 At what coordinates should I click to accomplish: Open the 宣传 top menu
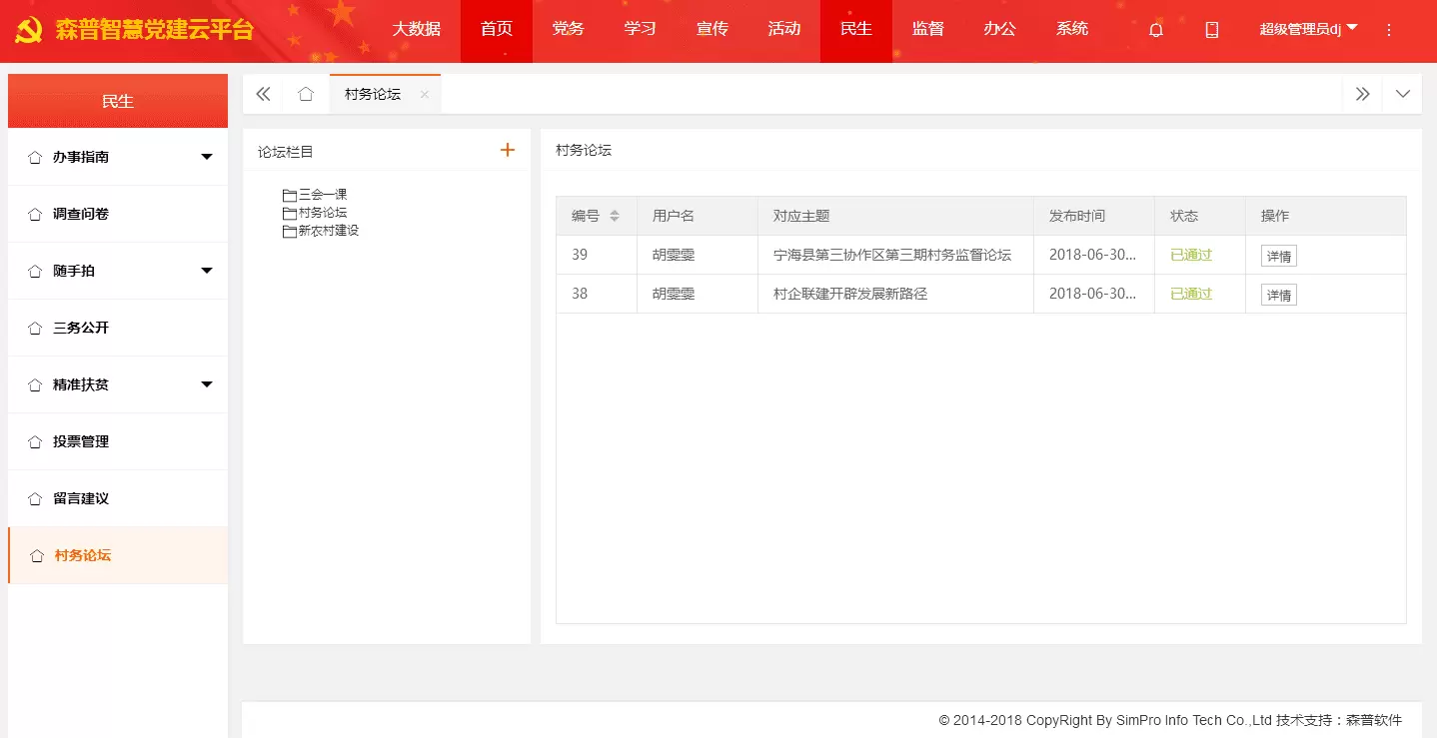[x=713, y=30]
